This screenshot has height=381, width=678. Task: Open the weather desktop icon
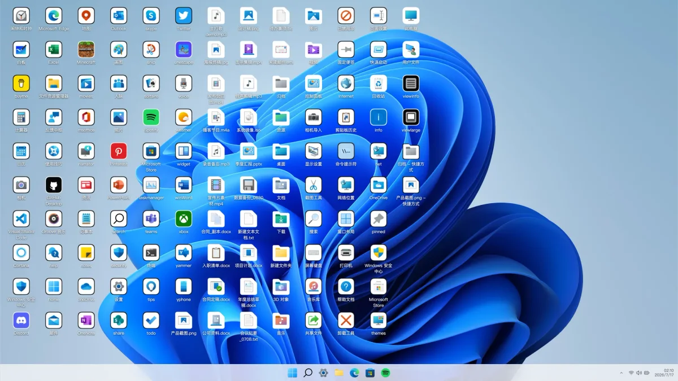(x=184, y=117)
